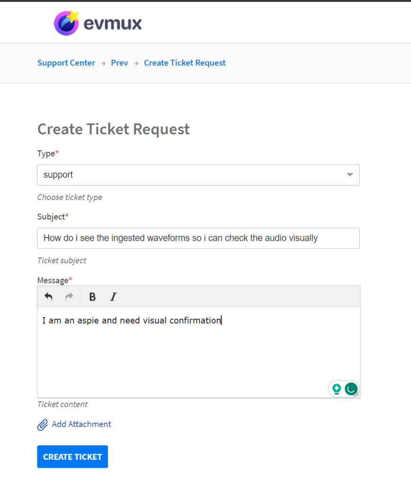Submit with the Create Ticket button
Screen dimensions: 411x484
pos(72,457)
